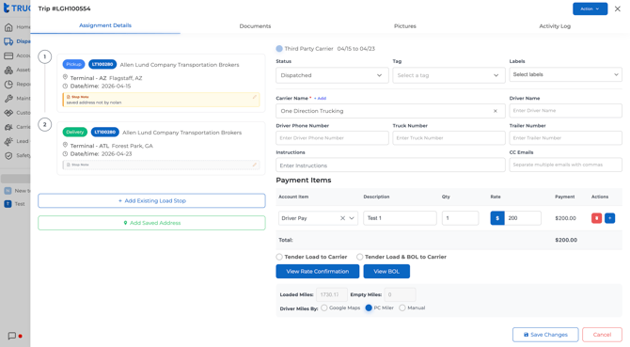
Task: Focus the Trailer Number field
Action: click(x=566, y=138)
